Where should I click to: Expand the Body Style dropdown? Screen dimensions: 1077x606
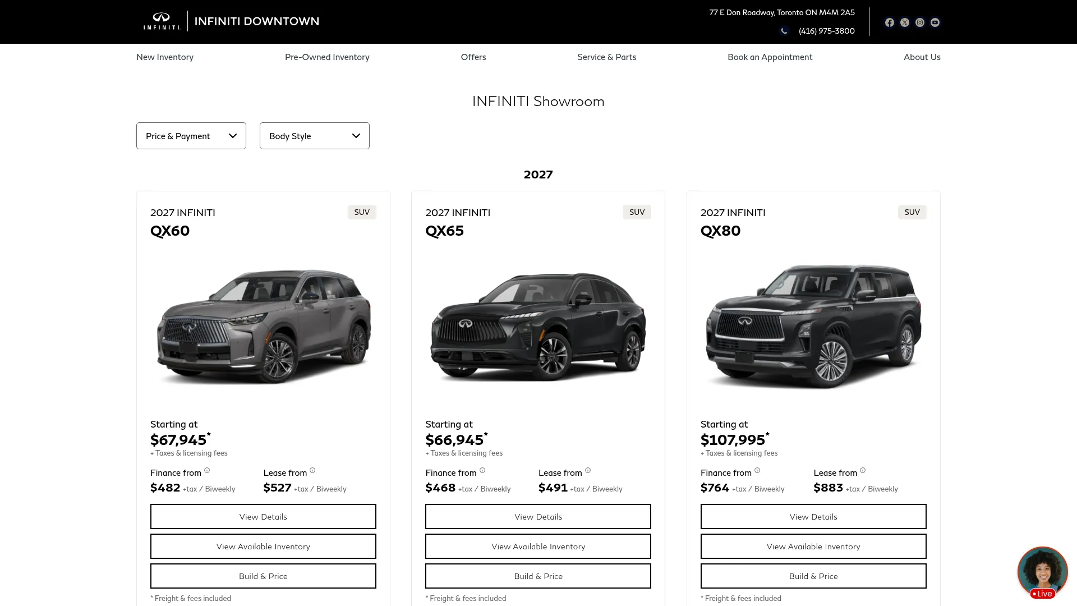315,136
